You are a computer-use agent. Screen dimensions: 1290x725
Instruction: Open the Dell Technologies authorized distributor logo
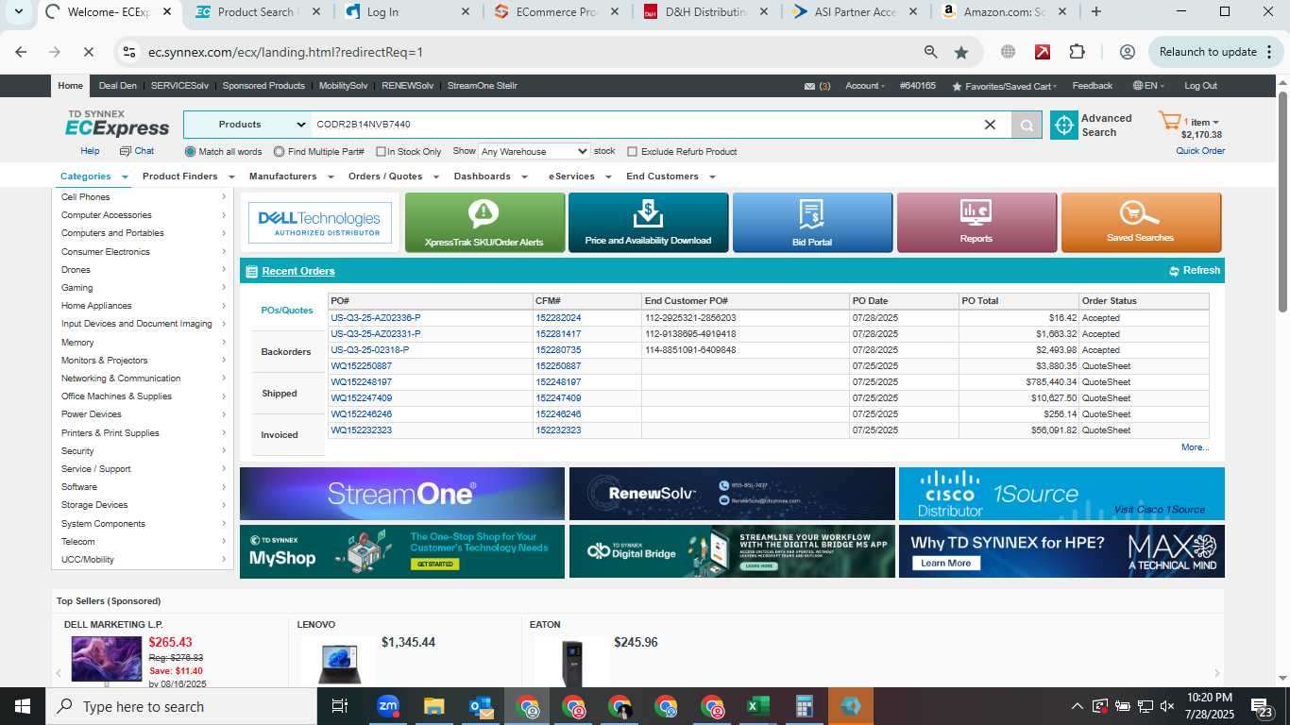click(x=319, y=223)
